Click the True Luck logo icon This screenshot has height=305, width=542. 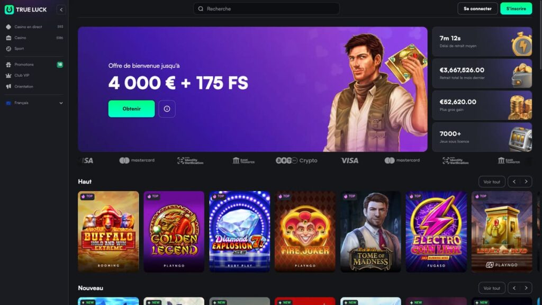[9, 10]
